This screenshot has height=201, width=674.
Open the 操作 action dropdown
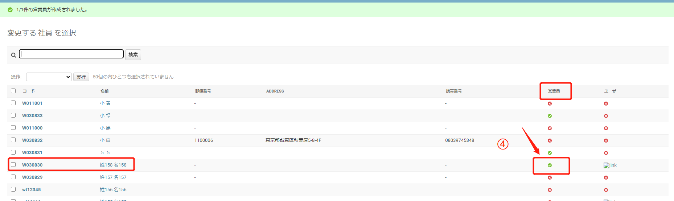coord(49,77)
